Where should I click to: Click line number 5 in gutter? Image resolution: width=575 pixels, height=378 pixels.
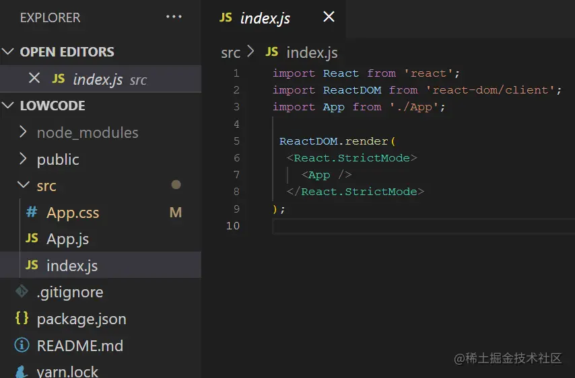point(236,141)
